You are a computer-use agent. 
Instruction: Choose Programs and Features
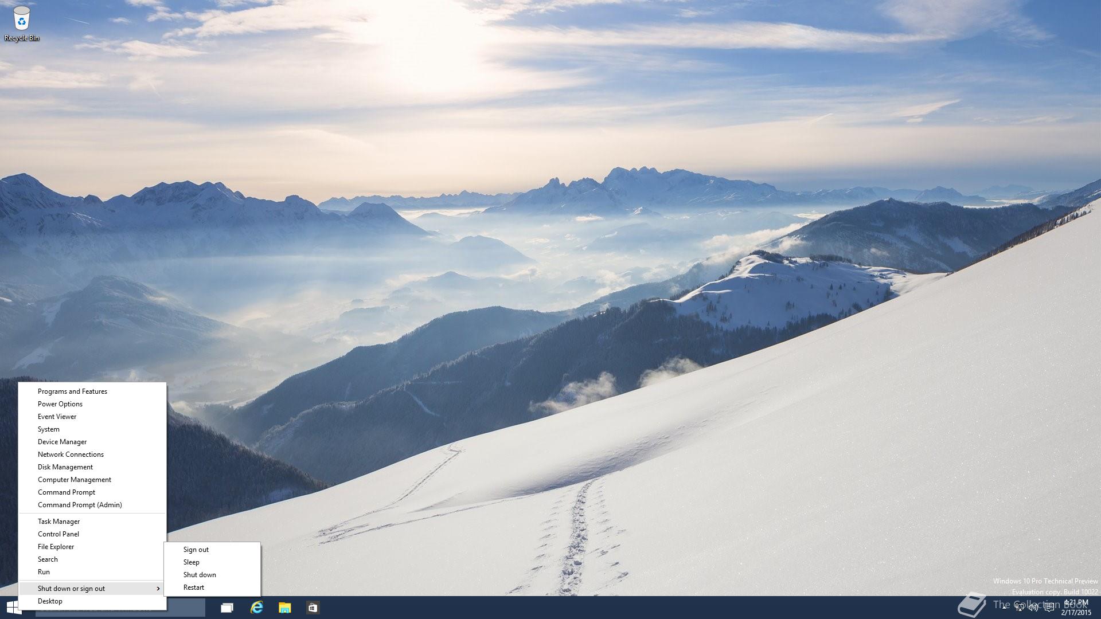[92, 391]
